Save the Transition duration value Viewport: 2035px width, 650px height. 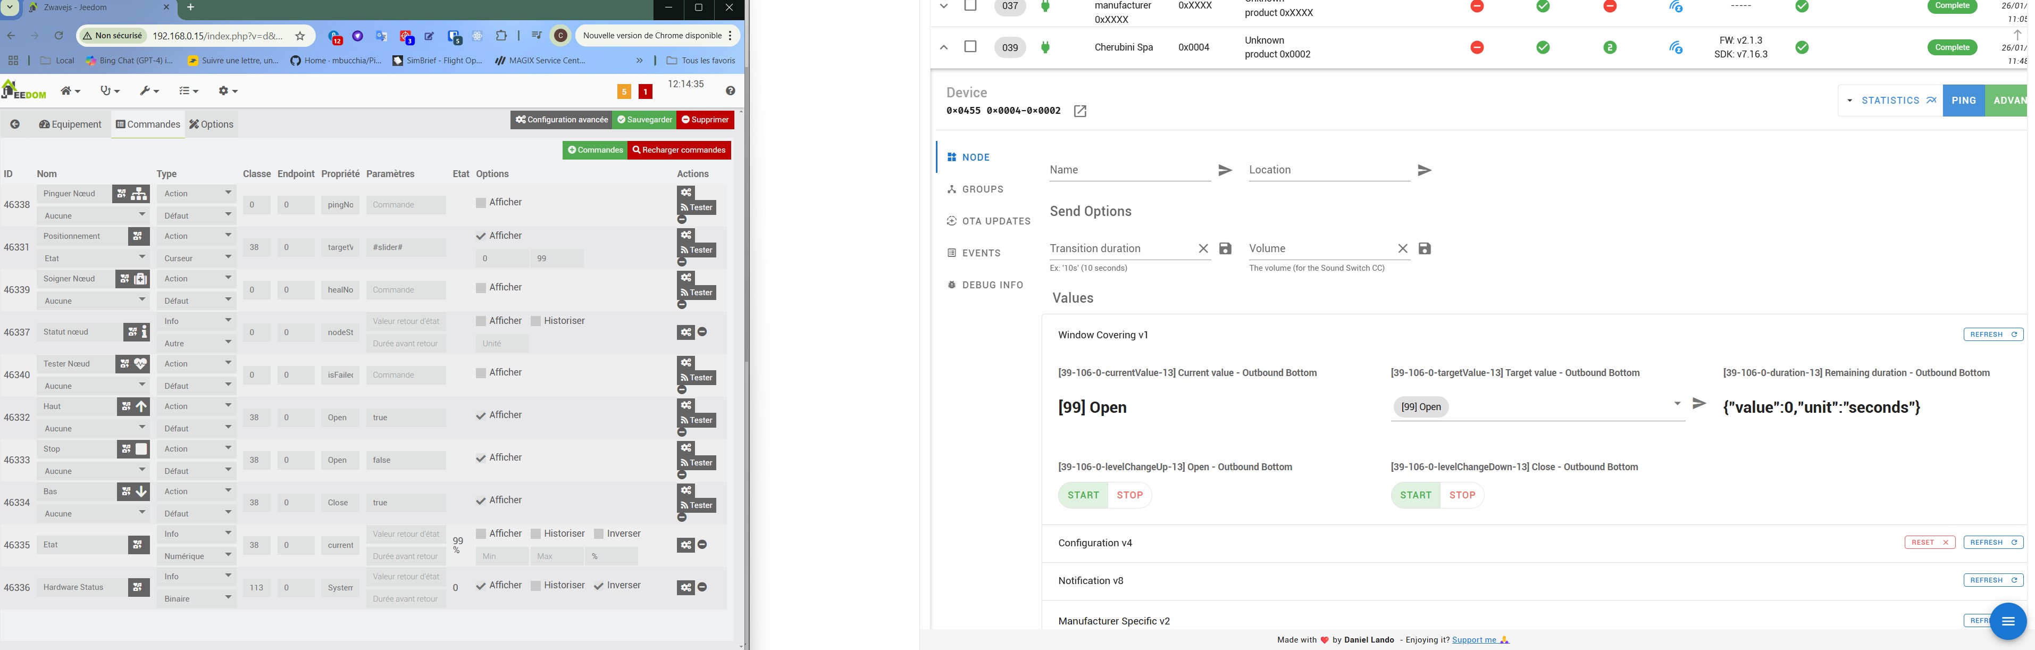coord(1225,249)
